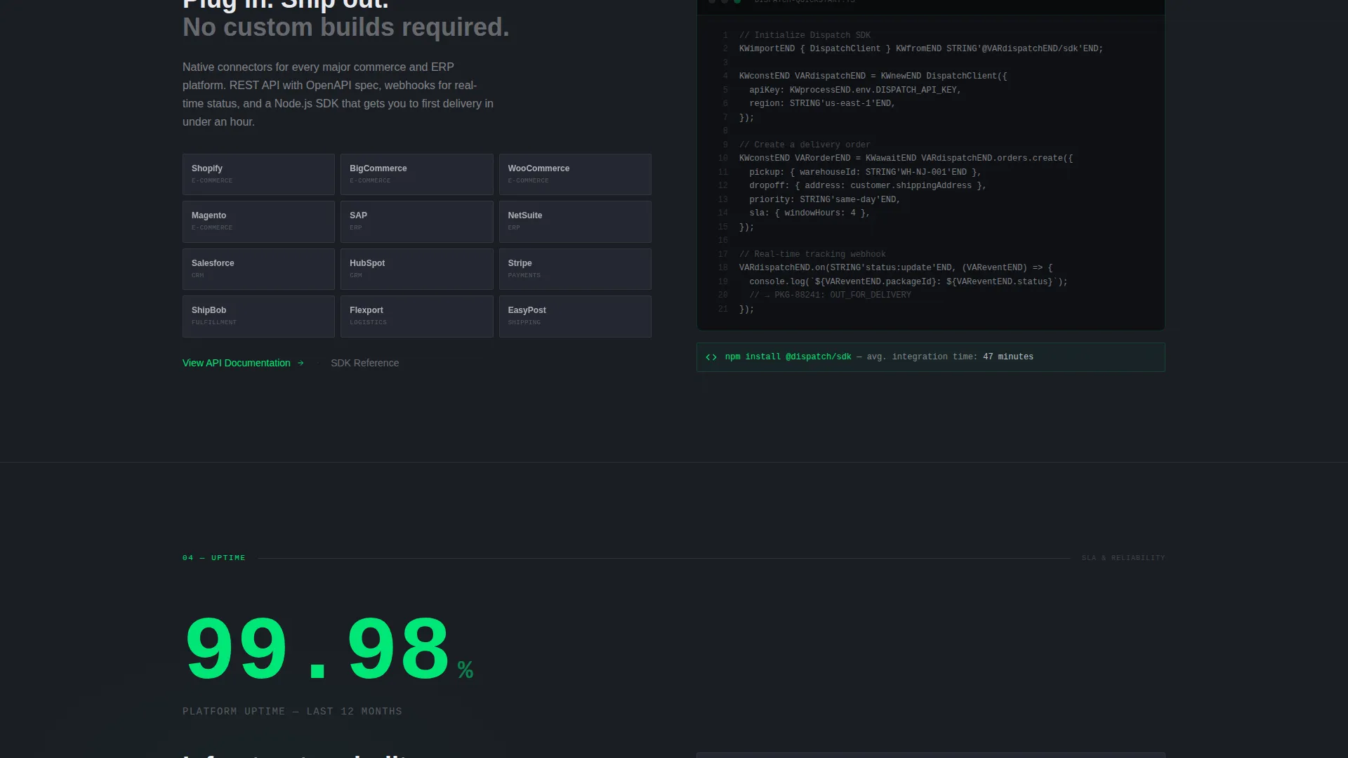Open the EasyPost shipping card
Image resolution: width=1348 pixels, height=758 pixels.
[575, 317]
